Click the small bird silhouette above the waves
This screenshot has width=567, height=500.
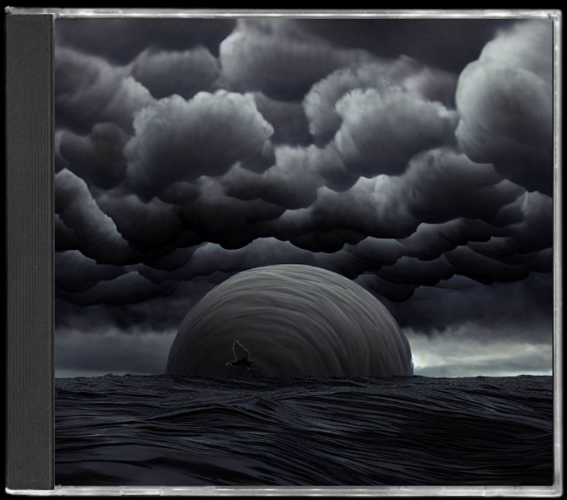pos(240,355)
